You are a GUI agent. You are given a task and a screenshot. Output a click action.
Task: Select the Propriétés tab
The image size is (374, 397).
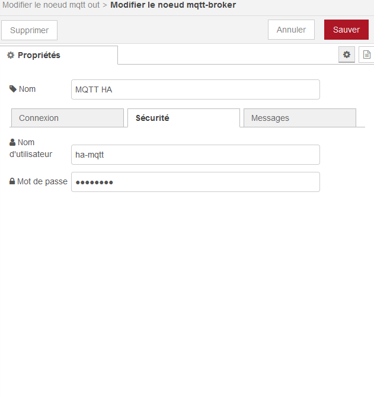coord(59,55)
